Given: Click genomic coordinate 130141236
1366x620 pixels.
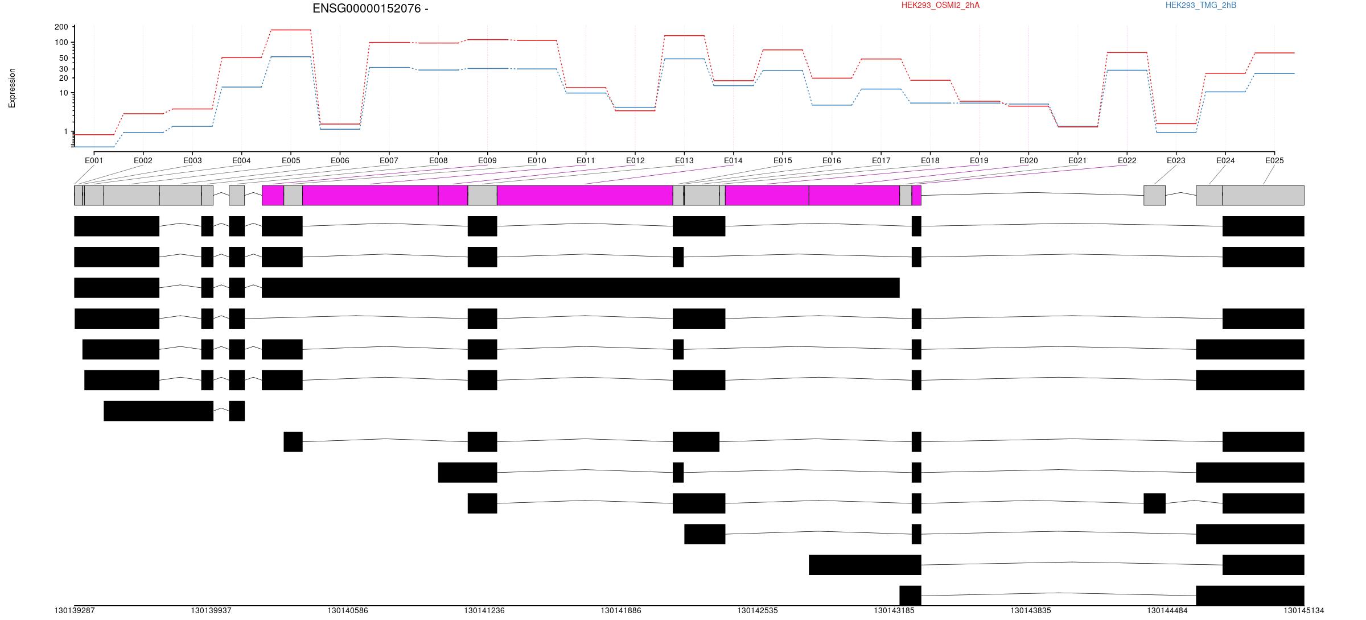Looking at the screenshot, I should [x=484, y=610].
